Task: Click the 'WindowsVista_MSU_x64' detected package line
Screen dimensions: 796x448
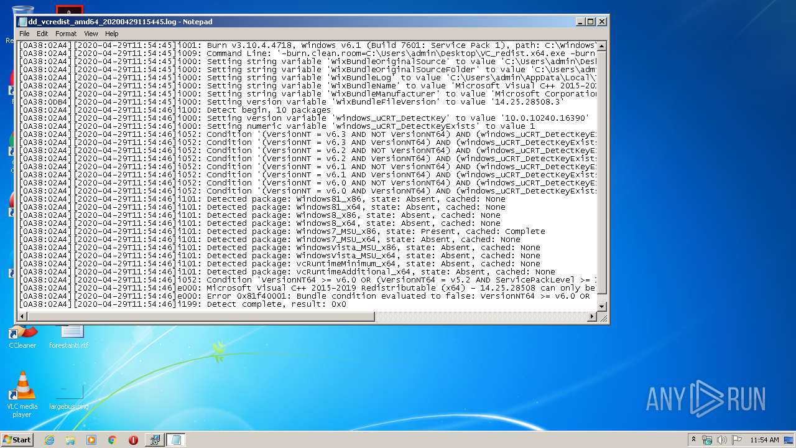Action: (279, 256)
